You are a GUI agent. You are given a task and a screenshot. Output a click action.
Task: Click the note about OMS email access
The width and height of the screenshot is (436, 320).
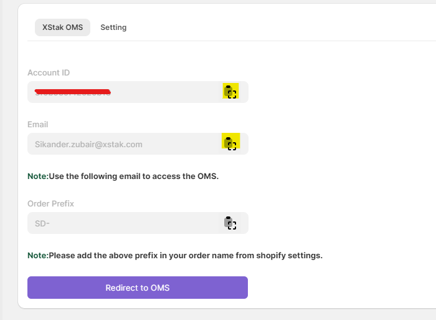pyautogui.click(x=133, y=177)
